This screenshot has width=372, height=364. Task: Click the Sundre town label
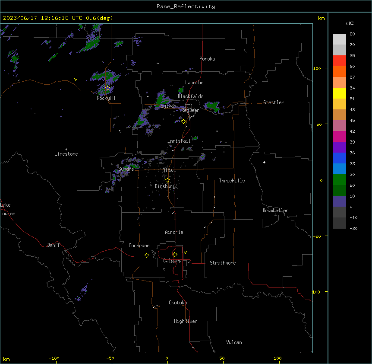(126, 169)
